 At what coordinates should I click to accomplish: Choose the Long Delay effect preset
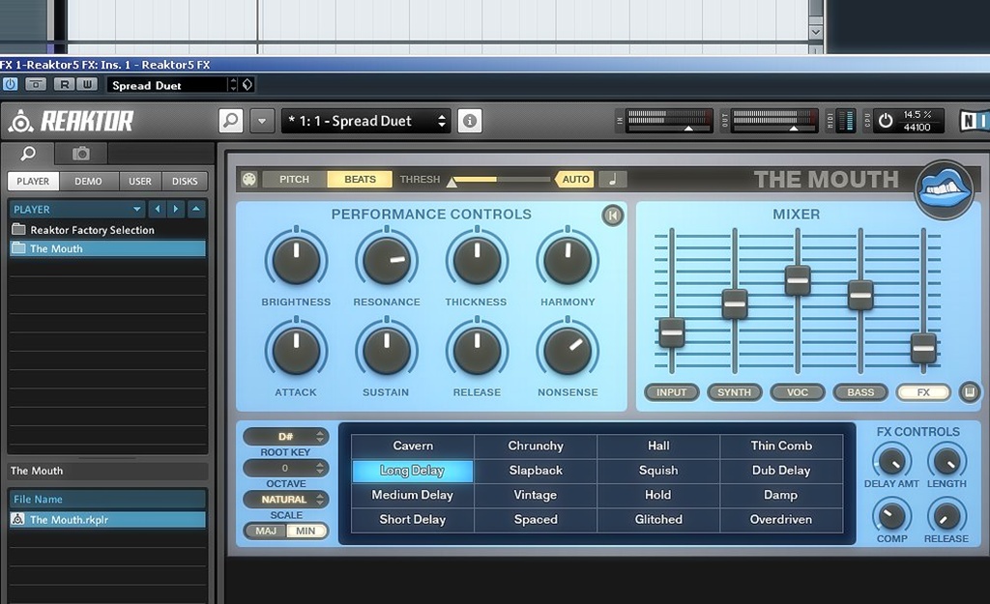413,471
